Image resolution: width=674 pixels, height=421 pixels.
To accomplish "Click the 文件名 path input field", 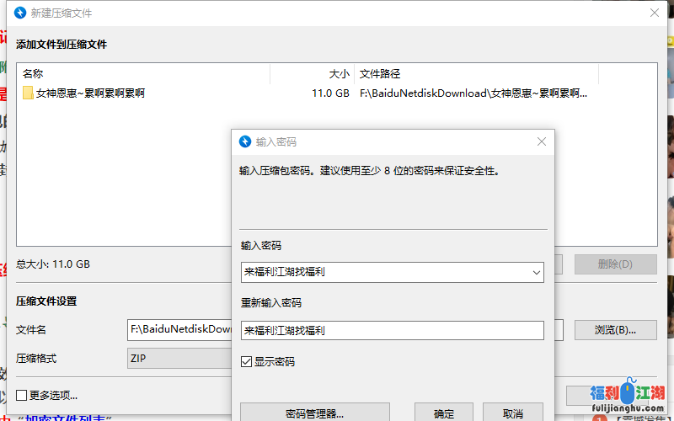I will coord(179,329).
